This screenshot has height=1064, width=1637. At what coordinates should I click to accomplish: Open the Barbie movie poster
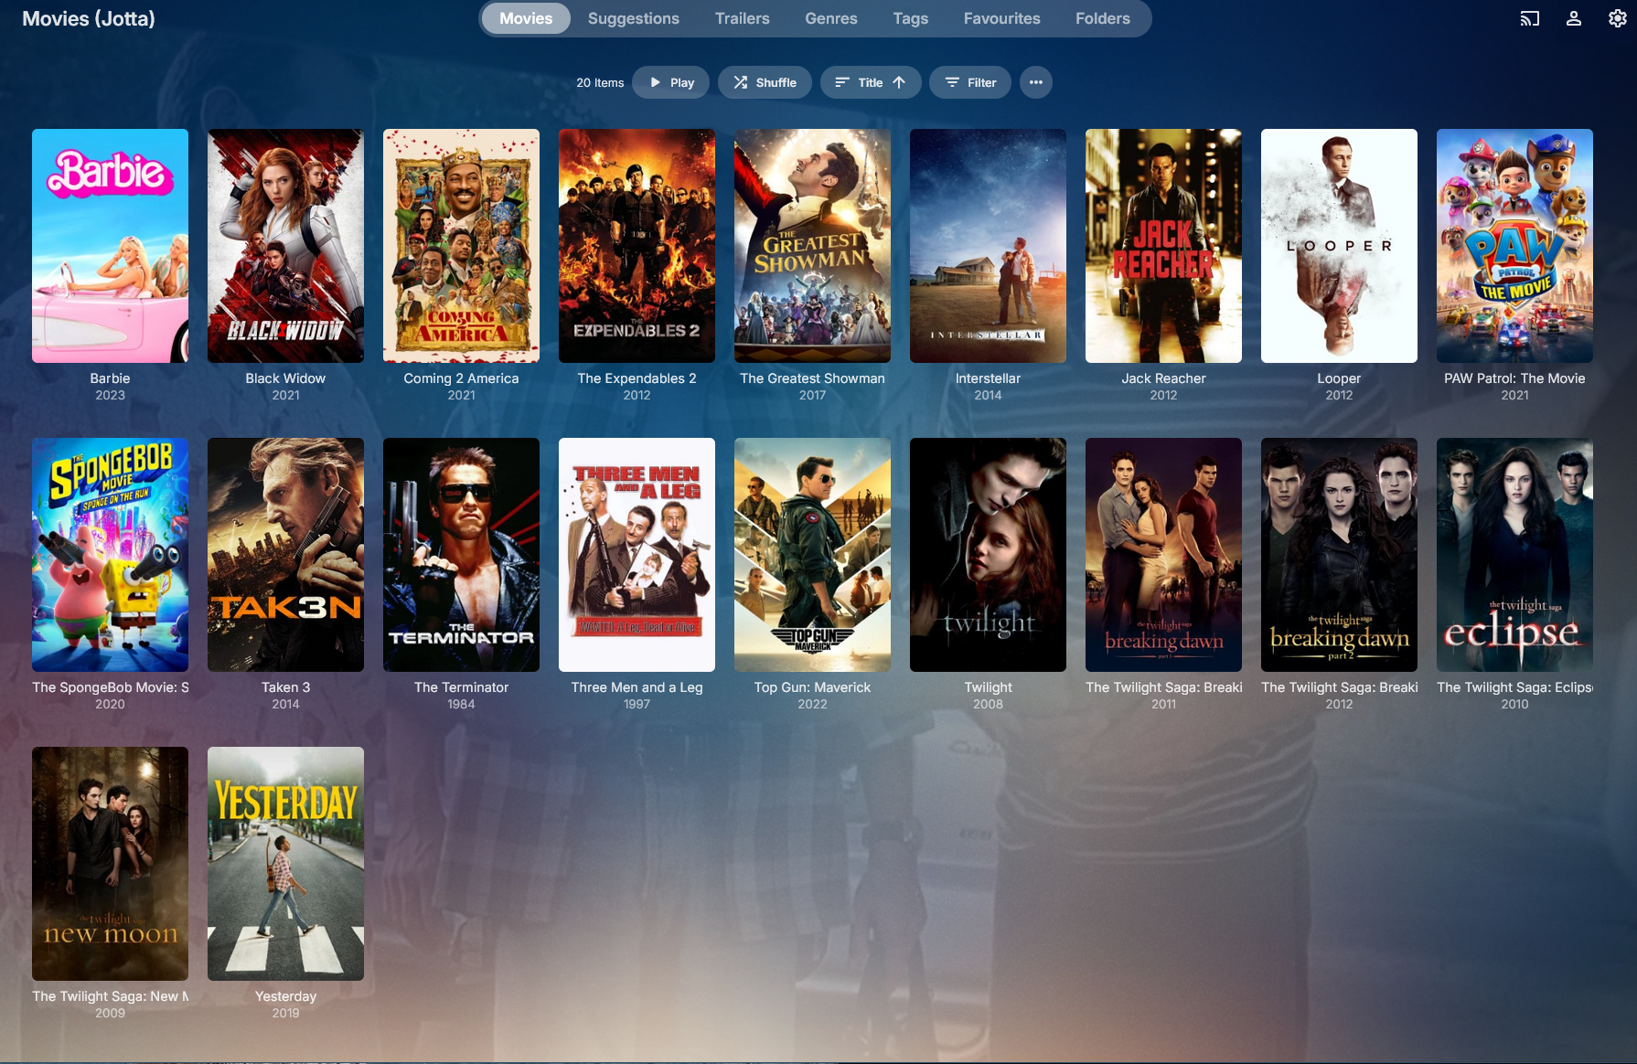point(110,246)
